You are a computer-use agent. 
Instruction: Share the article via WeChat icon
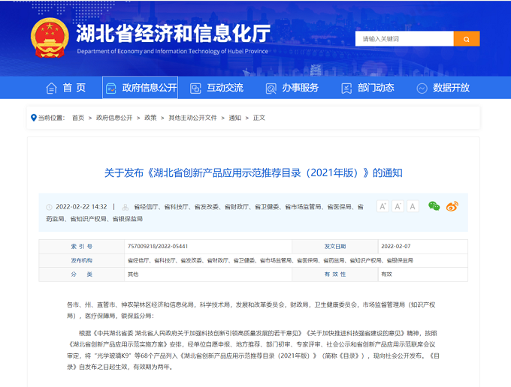click(434, 206)
